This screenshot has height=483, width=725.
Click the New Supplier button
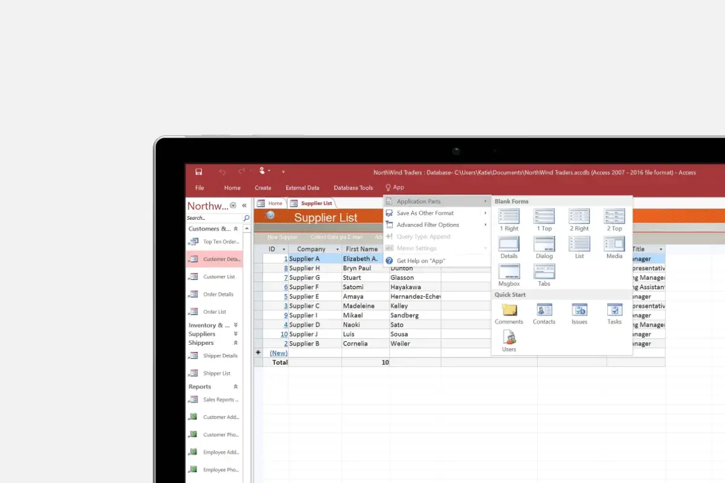(x=283, y=237)
